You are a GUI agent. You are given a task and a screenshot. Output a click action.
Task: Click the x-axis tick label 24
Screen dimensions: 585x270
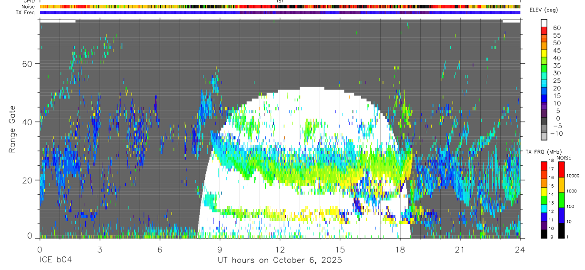pyautogui.click(x=520, y=250)
